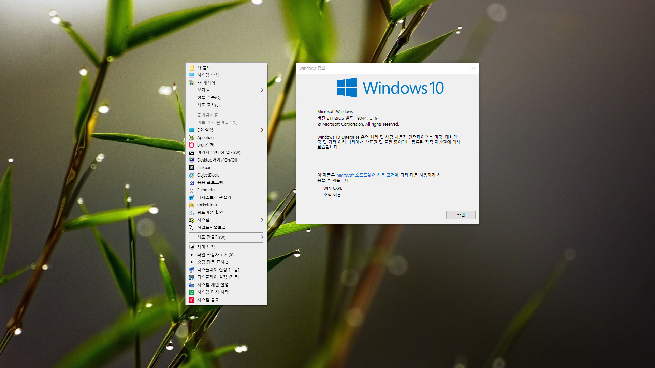Toggle 숨김 항목 표시(Z) option

click(x=226, y=262)
